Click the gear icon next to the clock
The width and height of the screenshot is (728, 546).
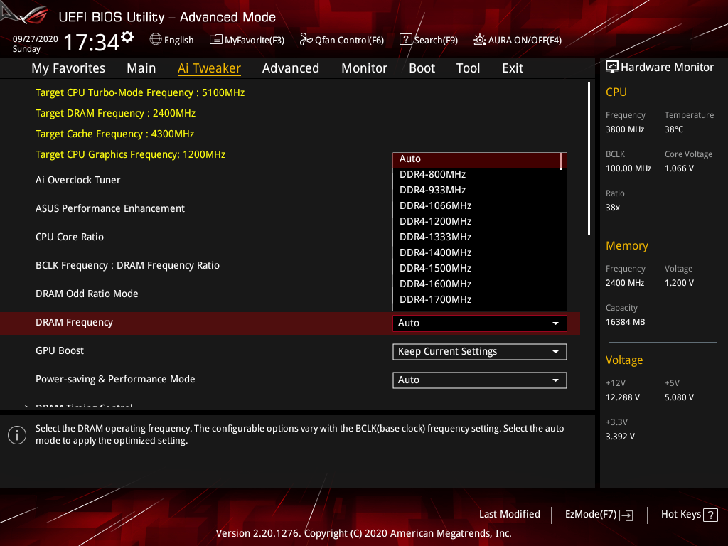click(x=127, y=37)
